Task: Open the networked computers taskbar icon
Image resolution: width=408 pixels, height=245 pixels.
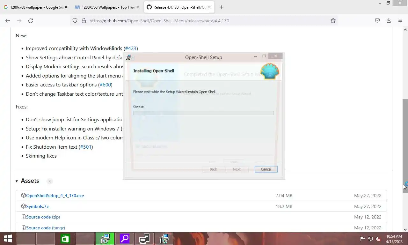Action: click(144, 239)
